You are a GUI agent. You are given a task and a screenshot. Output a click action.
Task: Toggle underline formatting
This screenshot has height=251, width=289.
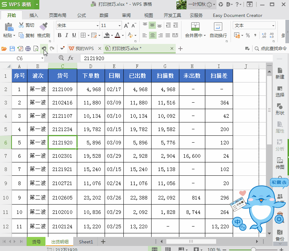pyautogui.click(x=74, y=35)
